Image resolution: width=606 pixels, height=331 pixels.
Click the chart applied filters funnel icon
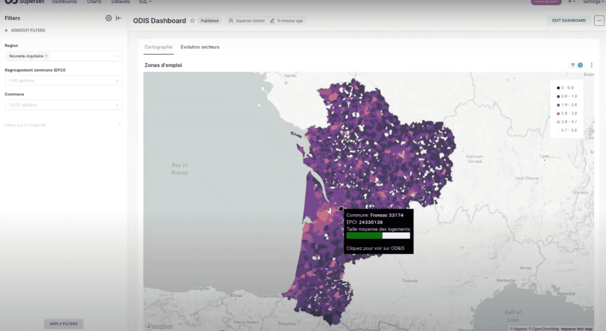(573, 65)
